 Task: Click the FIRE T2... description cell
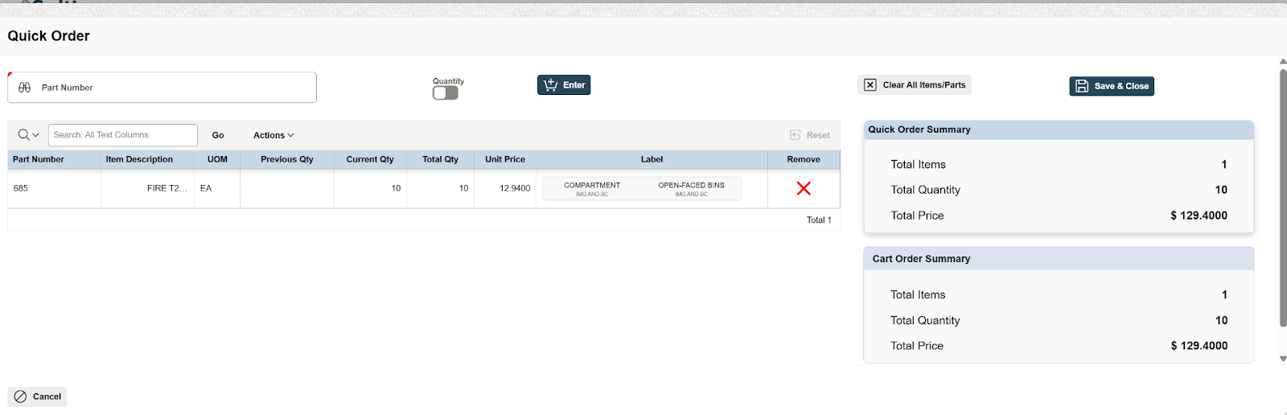147,188
